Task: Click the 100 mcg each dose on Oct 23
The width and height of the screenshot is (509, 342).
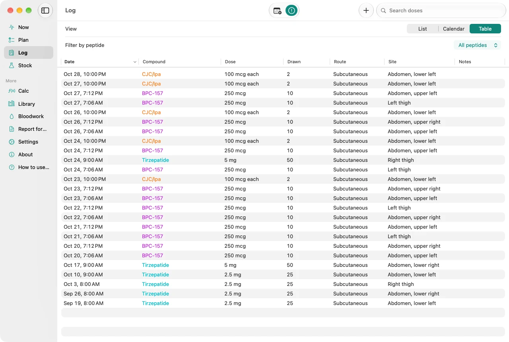Action: [x=241, y=179]
